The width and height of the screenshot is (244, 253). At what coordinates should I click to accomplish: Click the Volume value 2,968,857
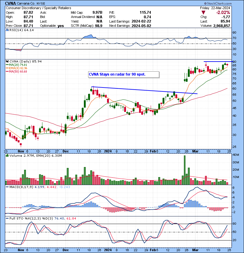click(221, 26)
